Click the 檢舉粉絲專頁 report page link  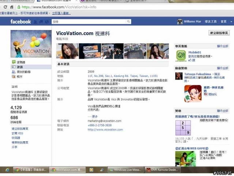click(x=20, y=143)
